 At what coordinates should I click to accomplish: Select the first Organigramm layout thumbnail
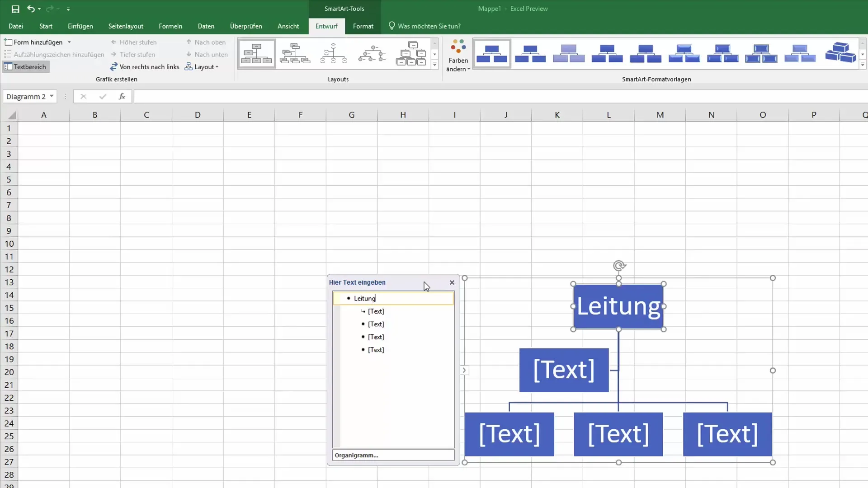(256, 54)
